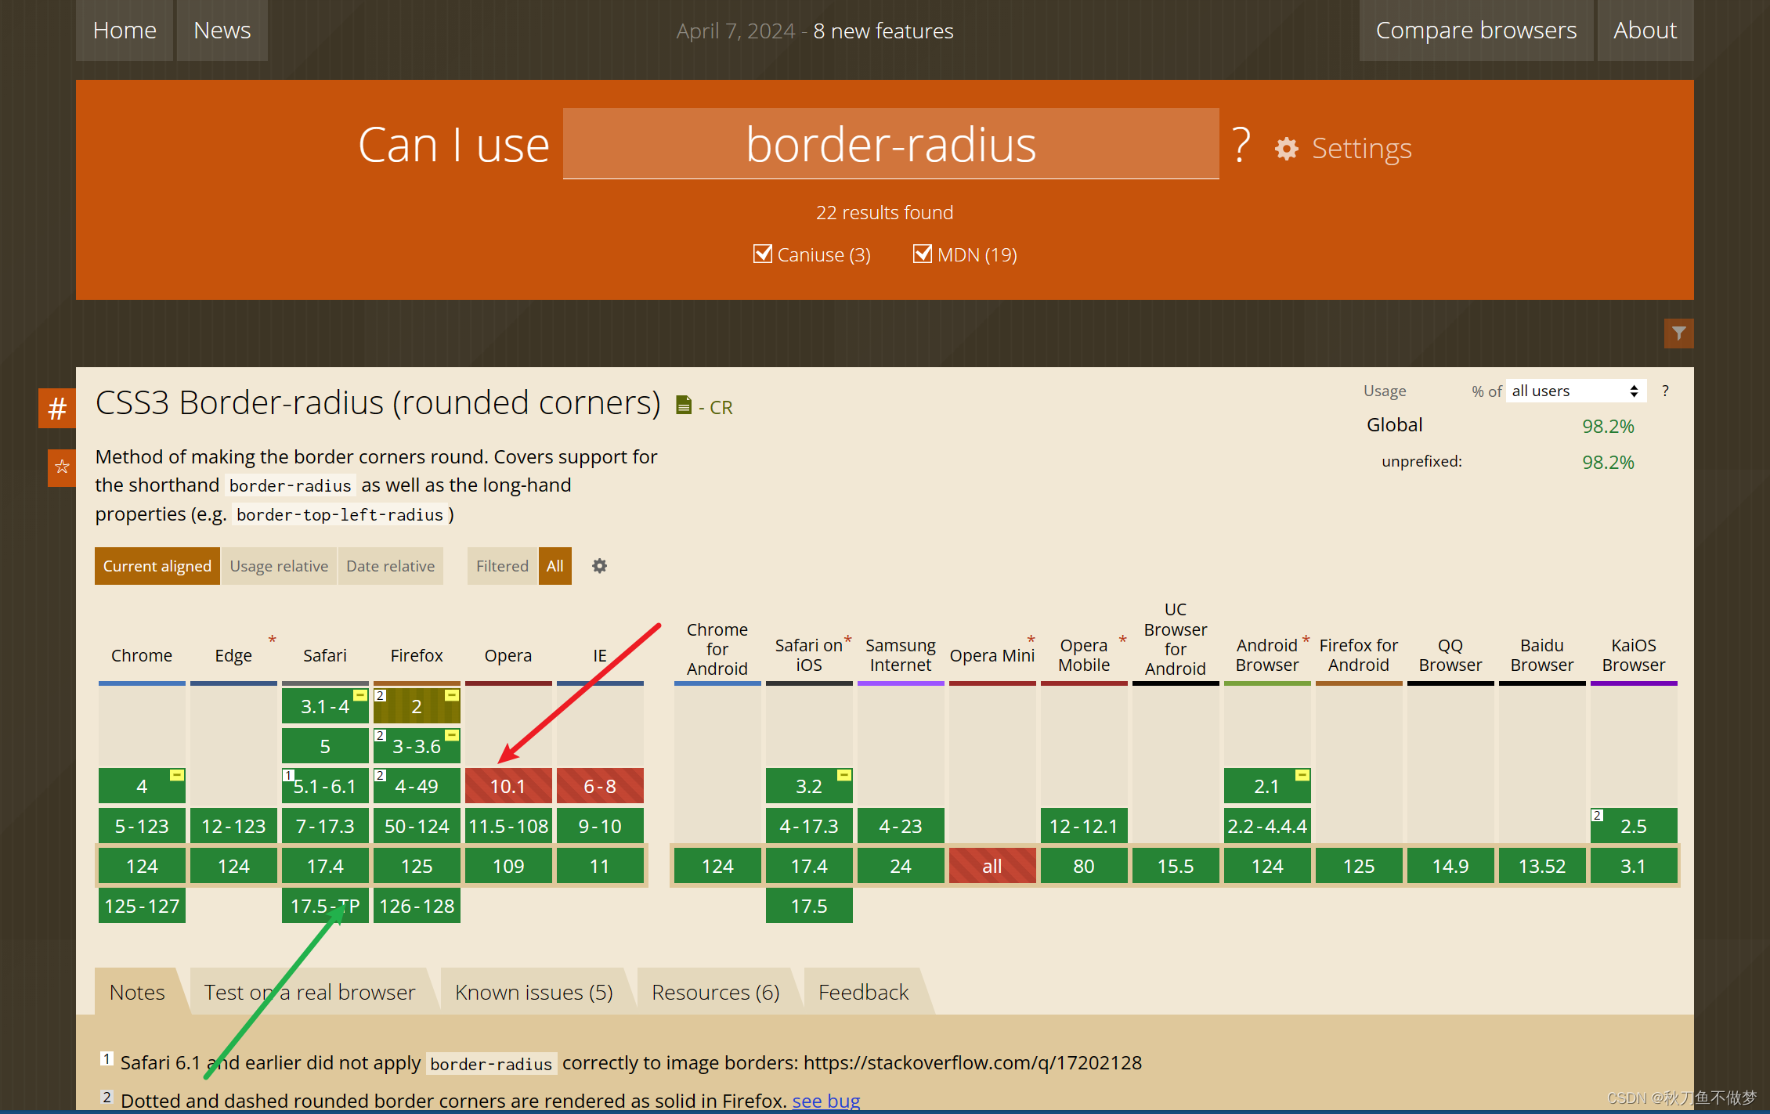The image size is (1770, 1114).
Task: Open the filter funnel icon
Action: [1678, 333]
